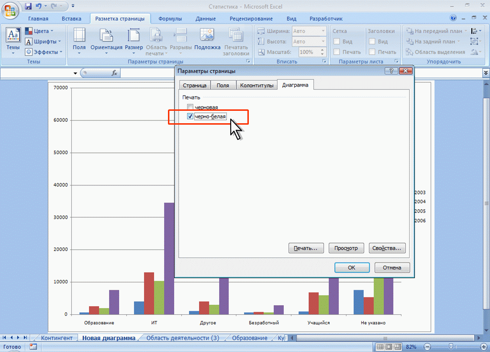Open the Размер paper size menu

[134, 42]
